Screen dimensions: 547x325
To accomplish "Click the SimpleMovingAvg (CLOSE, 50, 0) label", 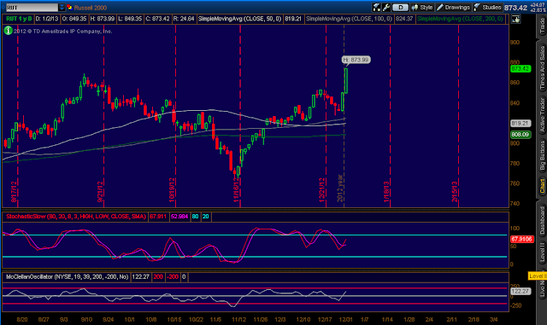I will click(239, 19).
